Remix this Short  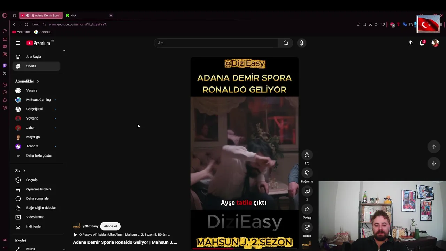click(307, 227)
